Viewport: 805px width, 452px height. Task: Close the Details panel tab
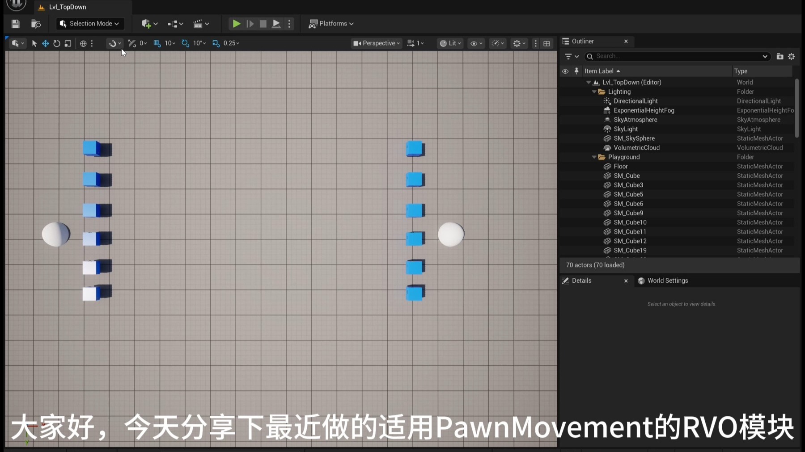626,281
